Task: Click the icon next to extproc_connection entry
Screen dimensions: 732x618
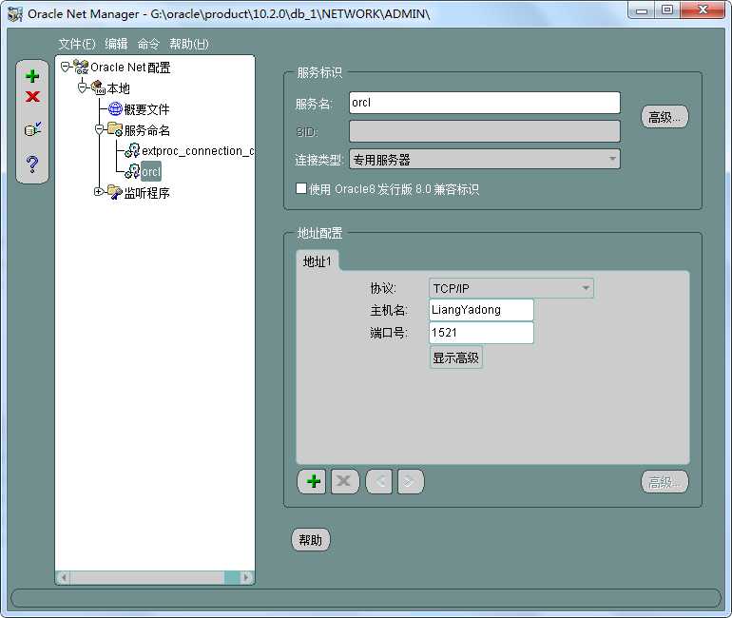Action: tap(132, 150)
